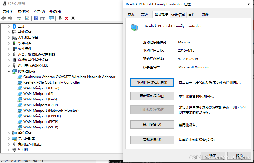The height and width of the screenshot is (163, 254).
Task: Click the show/hide console tree toolbar icon
Action: coord(19,18)
